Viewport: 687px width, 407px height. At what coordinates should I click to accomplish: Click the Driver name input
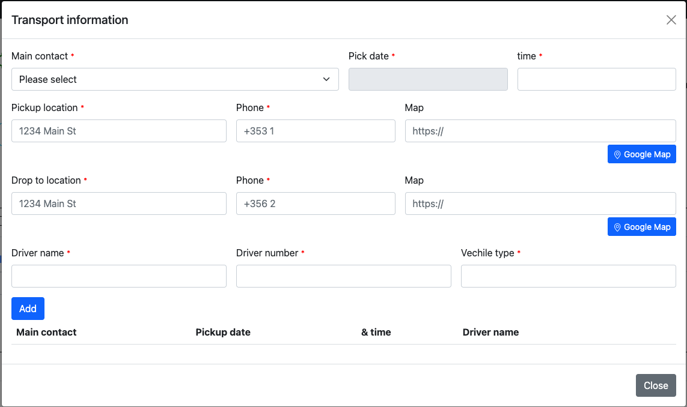(119, 276)
